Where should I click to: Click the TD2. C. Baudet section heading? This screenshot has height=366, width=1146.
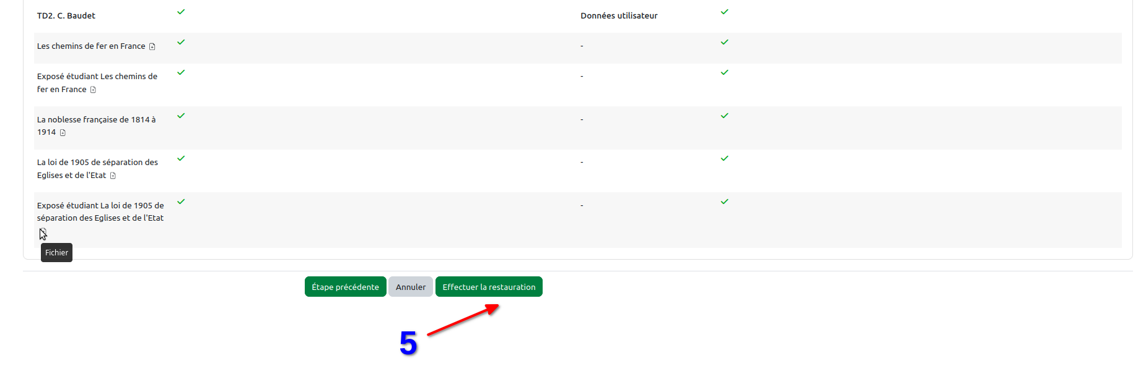point(66,15)
